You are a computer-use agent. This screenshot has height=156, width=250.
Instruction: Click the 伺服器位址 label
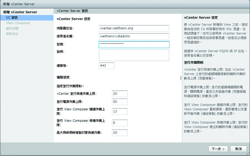65,28
